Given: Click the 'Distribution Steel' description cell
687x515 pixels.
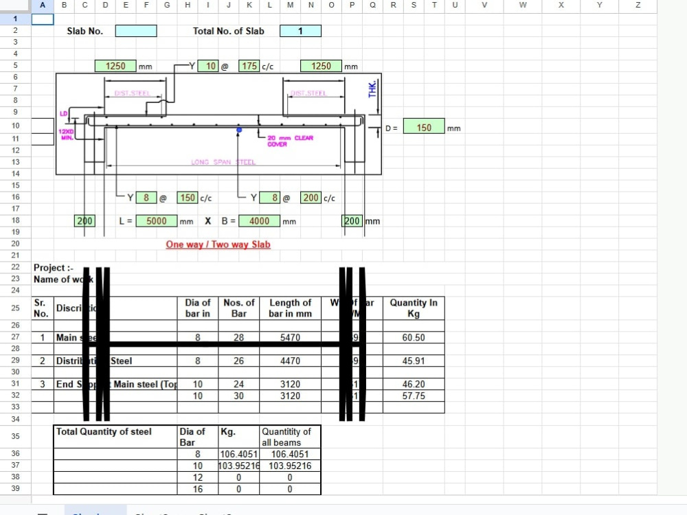Looking at the screenshot, I should pos(115,361).
